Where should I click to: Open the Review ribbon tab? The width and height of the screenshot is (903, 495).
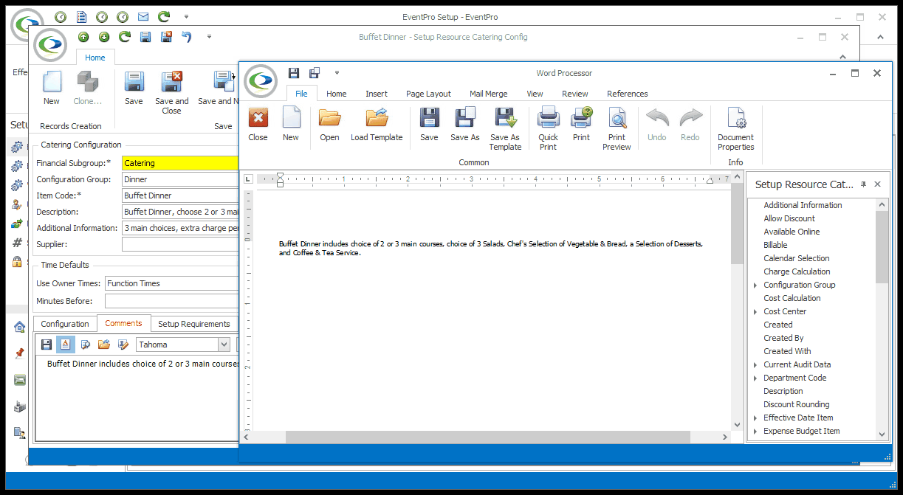click(x=575, y=94)
